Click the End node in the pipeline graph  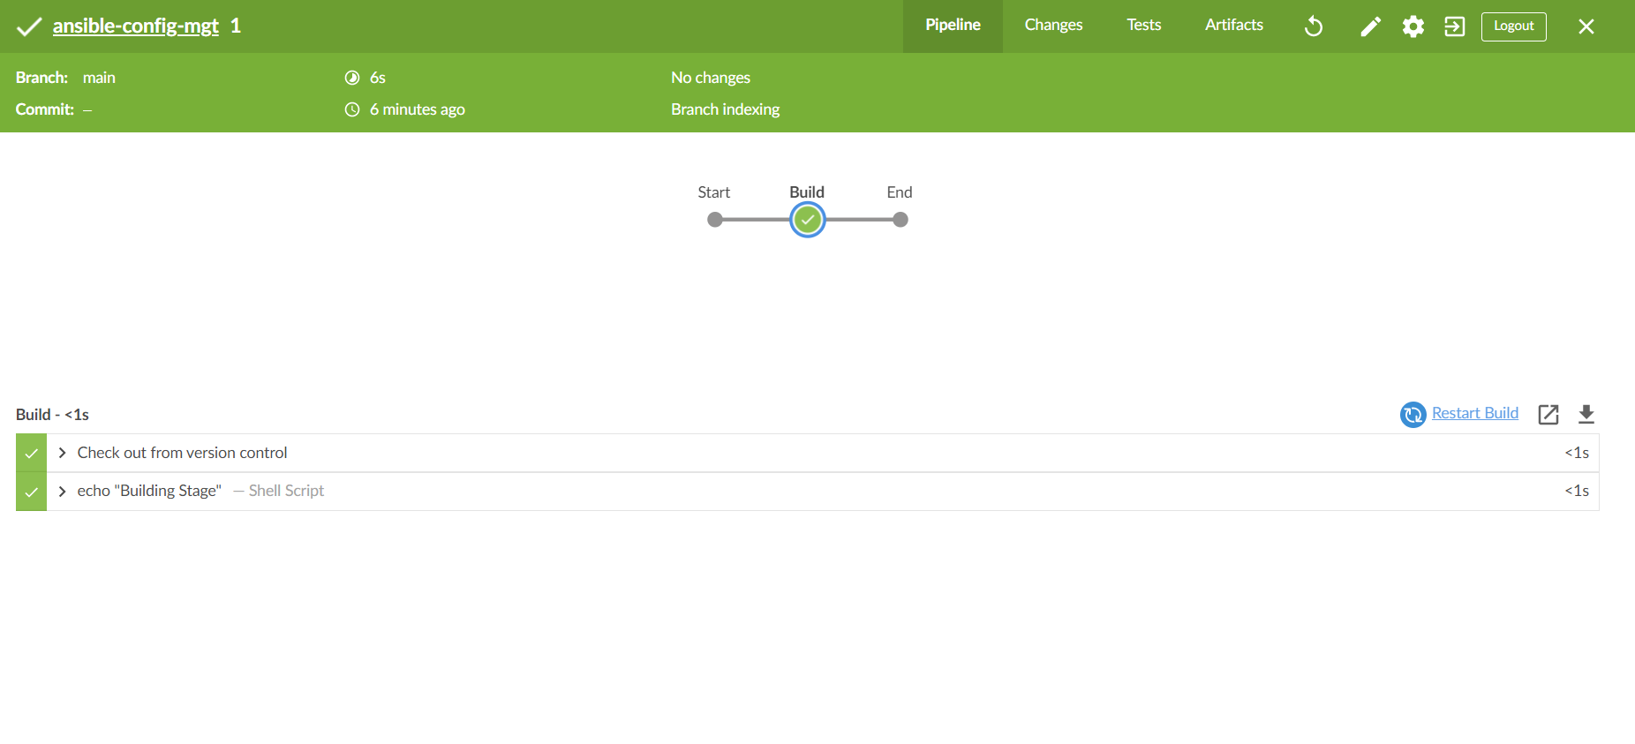(x=900, y=220)
